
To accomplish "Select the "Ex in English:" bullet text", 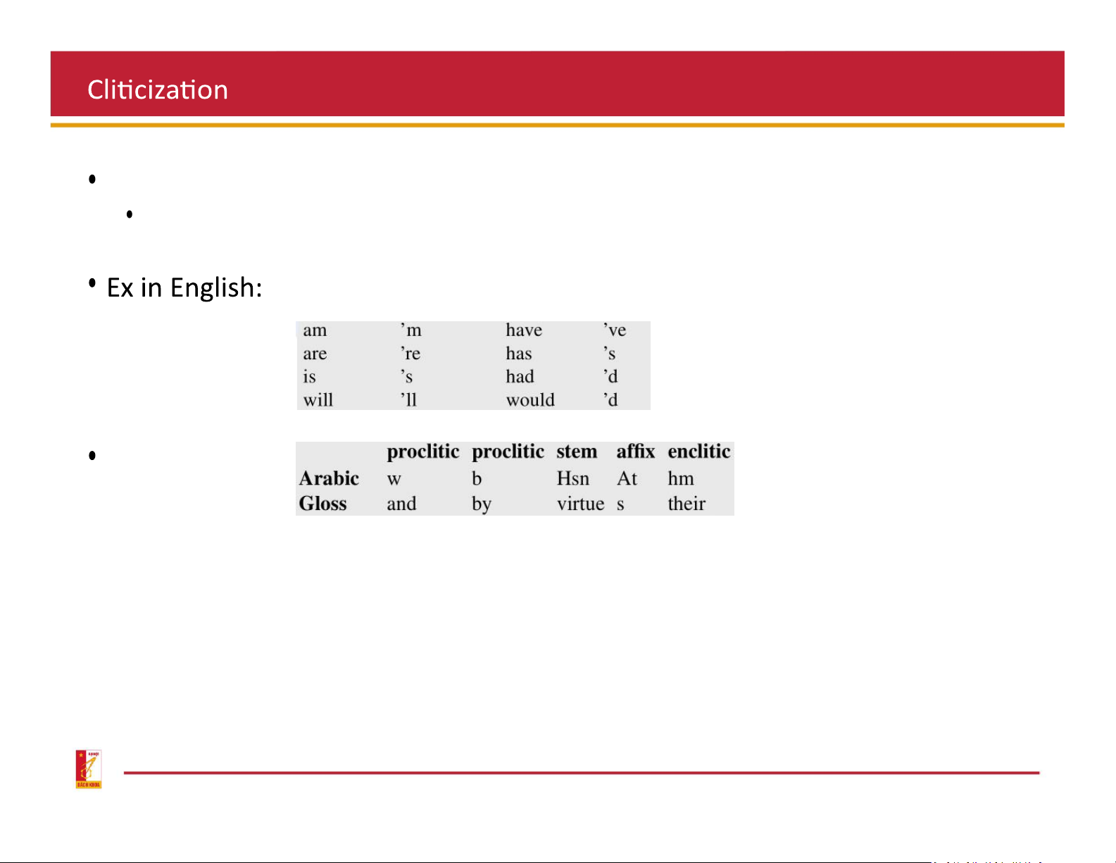I will click(x=184, y=287).
